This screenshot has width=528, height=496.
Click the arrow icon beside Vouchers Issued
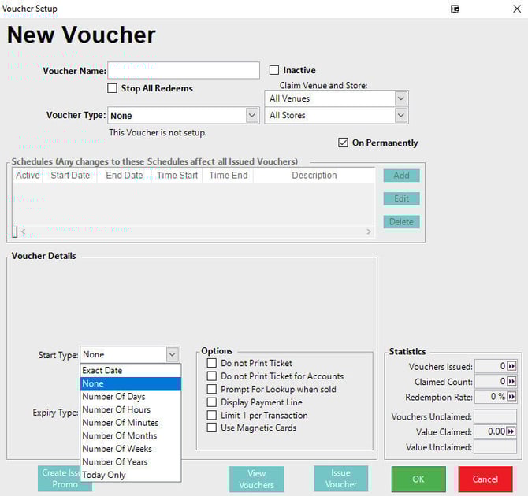point(511,367)
